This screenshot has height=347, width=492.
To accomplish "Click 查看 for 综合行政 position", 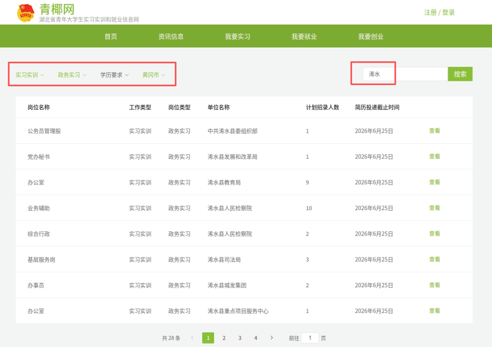I will 435,233.
